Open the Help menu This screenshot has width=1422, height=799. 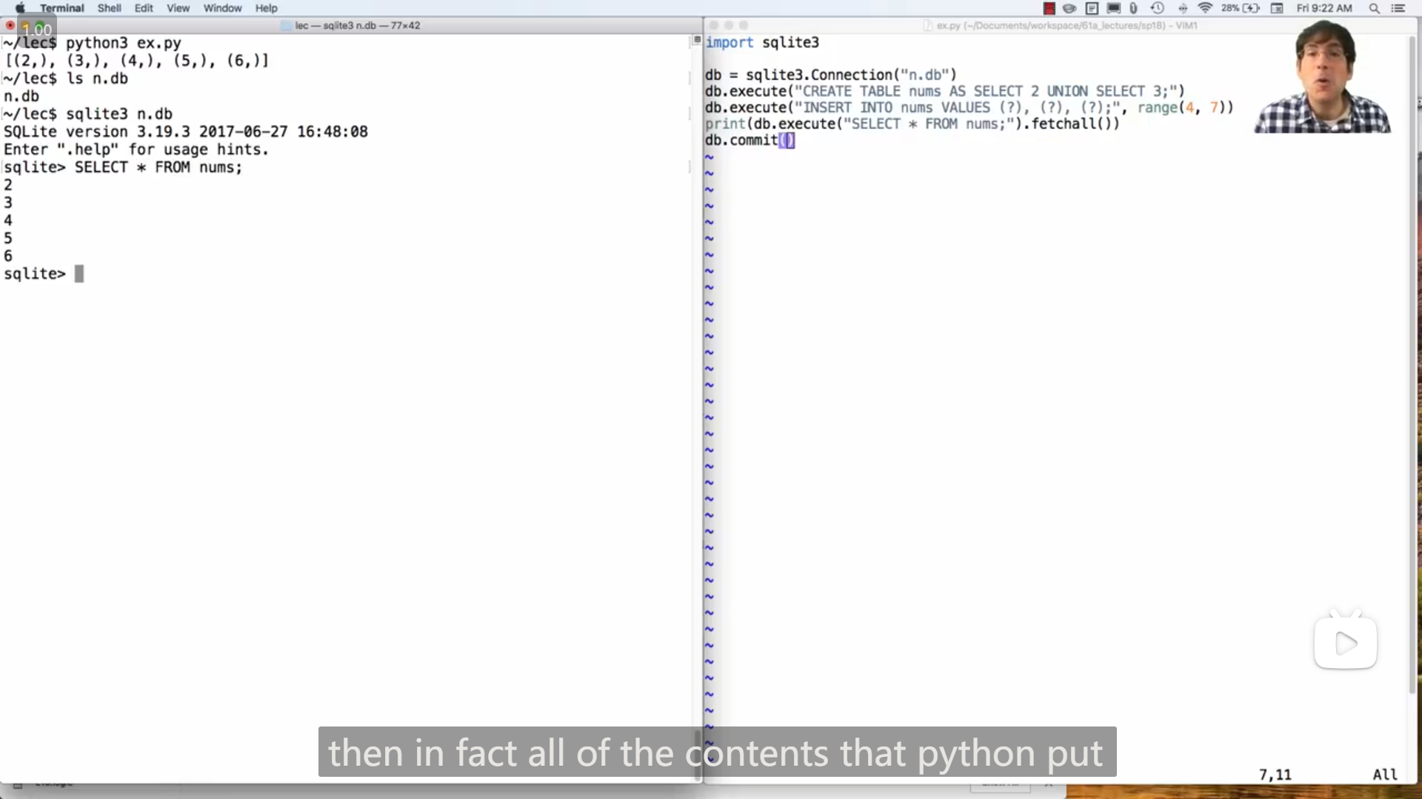pos(266,8)
